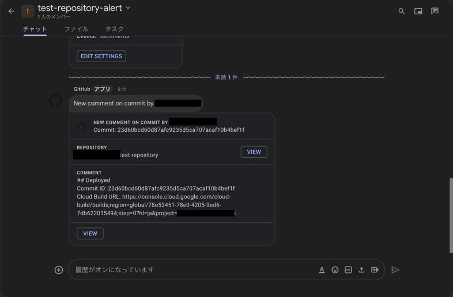Expand the test-repository-alert space name dropdown
Image resolution: width=453 pixels, height=297 pixels.
(128, 8)
